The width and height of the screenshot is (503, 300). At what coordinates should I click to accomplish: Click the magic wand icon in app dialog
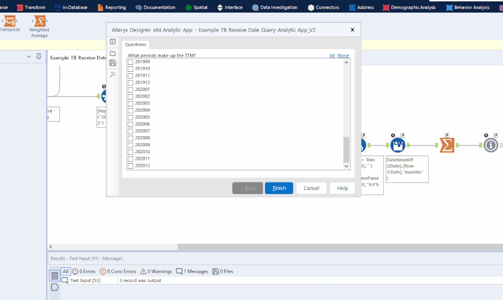pos(113,74)
